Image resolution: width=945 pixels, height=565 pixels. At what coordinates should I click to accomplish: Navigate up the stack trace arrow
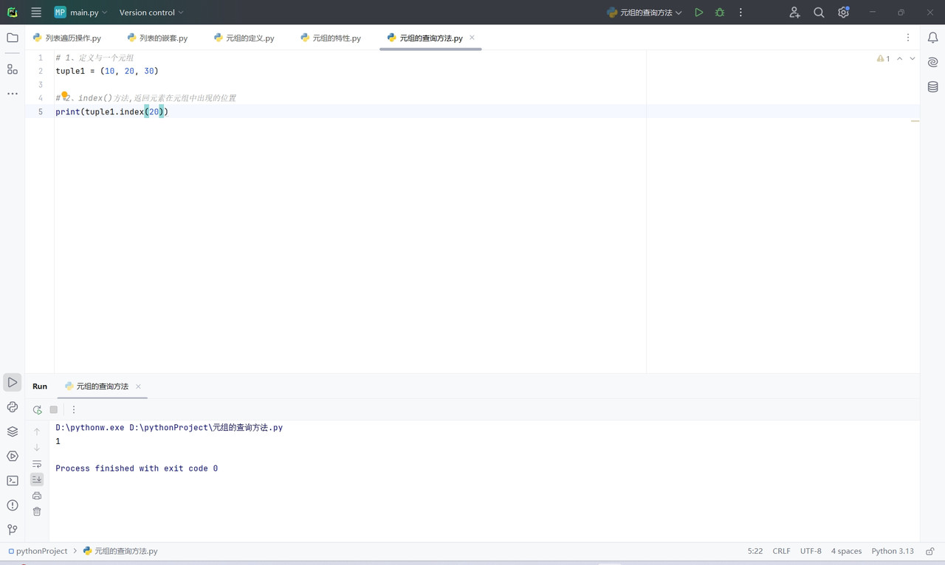click(37, 431)
